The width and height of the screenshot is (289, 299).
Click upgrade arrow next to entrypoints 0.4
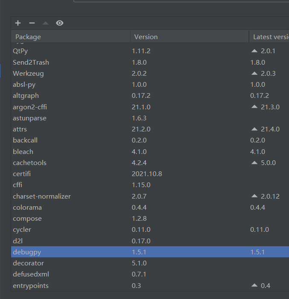click(254, 285)
